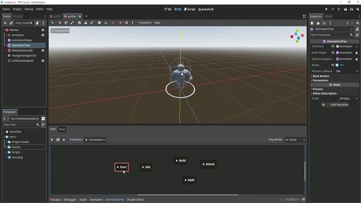
Task: Group selected node children icon
Action: [x=91, y=23]
